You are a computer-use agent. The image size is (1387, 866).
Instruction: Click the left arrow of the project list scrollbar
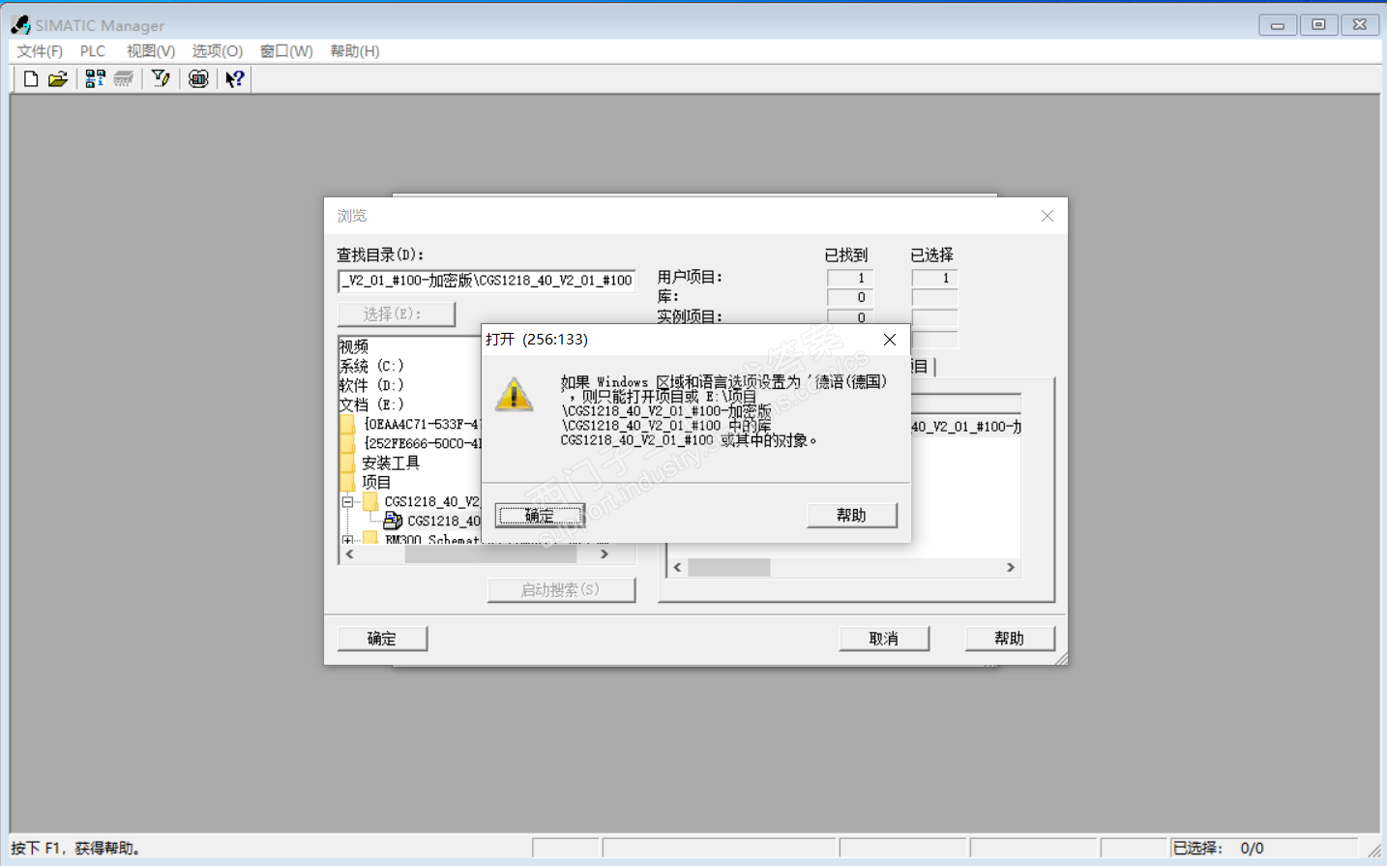[677, 567]
